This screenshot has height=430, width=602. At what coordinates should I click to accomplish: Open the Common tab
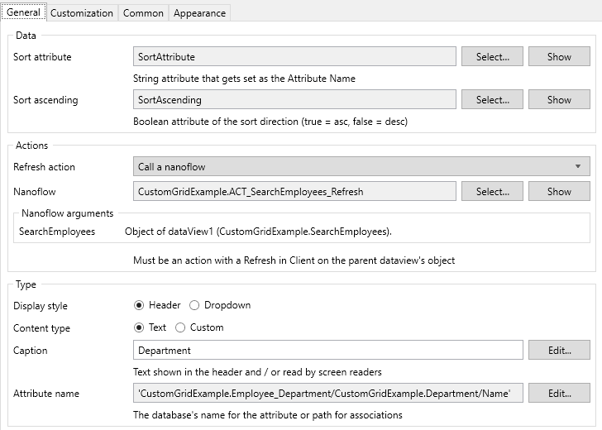(143, 13)
